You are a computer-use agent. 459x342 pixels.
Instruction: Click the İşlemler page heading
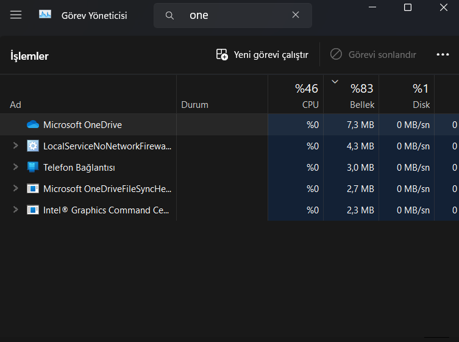29,55
